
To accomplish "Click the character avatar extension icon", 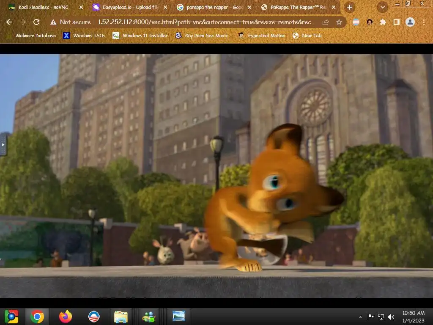I will pyautogui.click(x=370, y=22).
